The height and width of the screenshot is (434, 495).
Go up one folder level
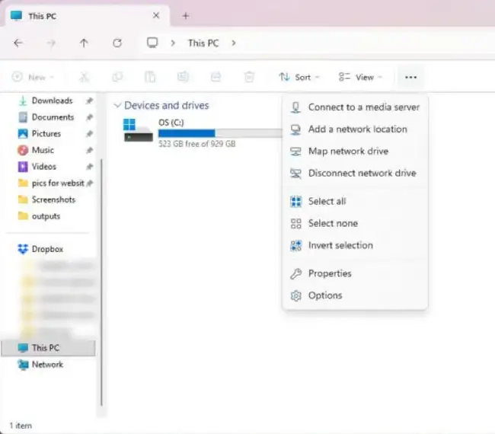(x=84, y=43)
